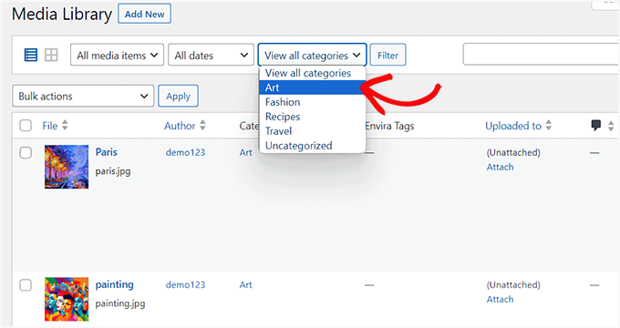The image size is (620, 328).
Task: Click the Author column header
Action: tap(180, 126)
